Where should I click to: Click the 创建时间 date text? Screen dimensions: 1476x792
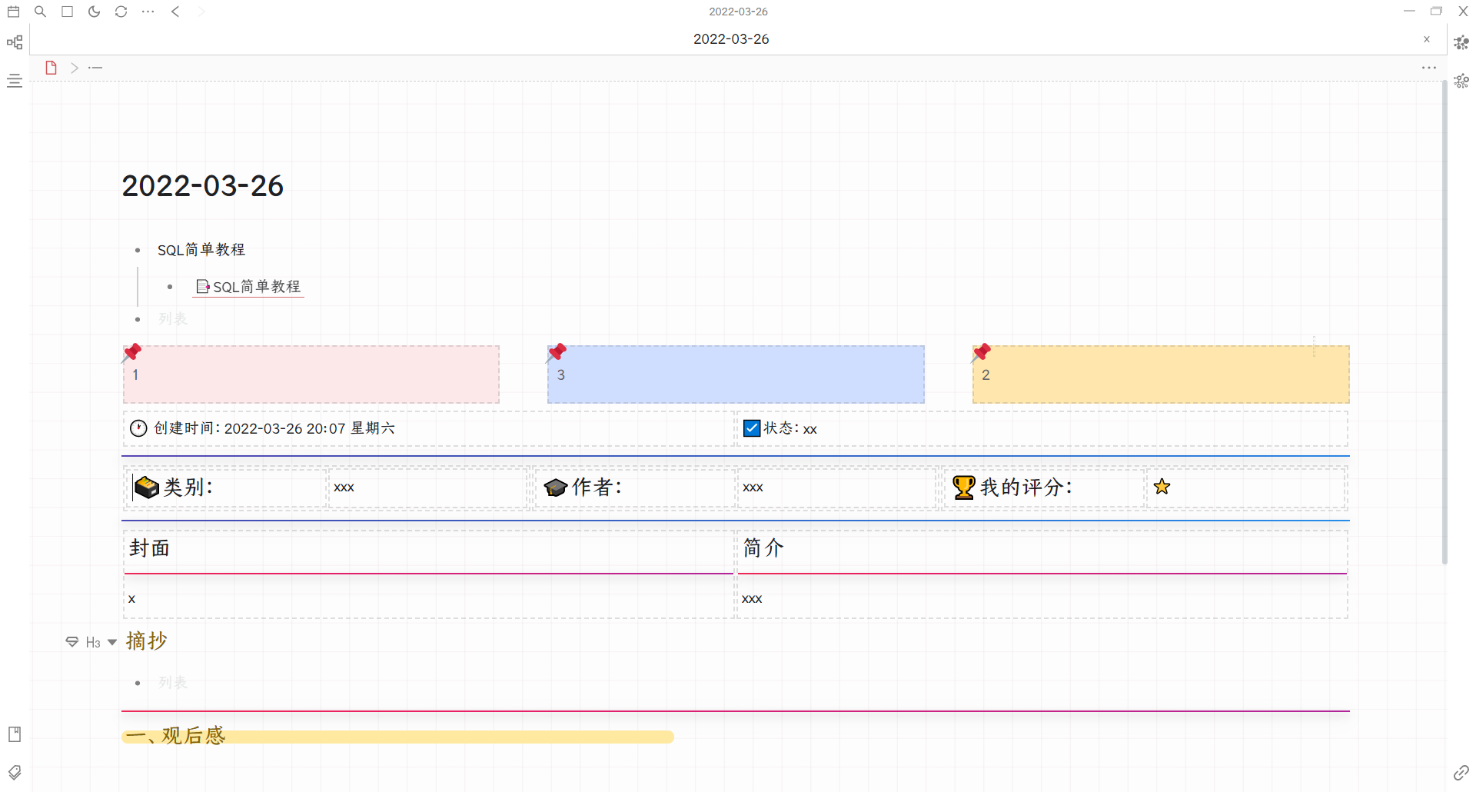coord(274,428)
